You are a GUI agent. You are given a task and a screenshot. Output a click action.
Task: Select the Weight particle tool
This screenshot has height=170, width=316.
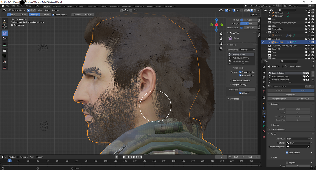pos(5,68)
